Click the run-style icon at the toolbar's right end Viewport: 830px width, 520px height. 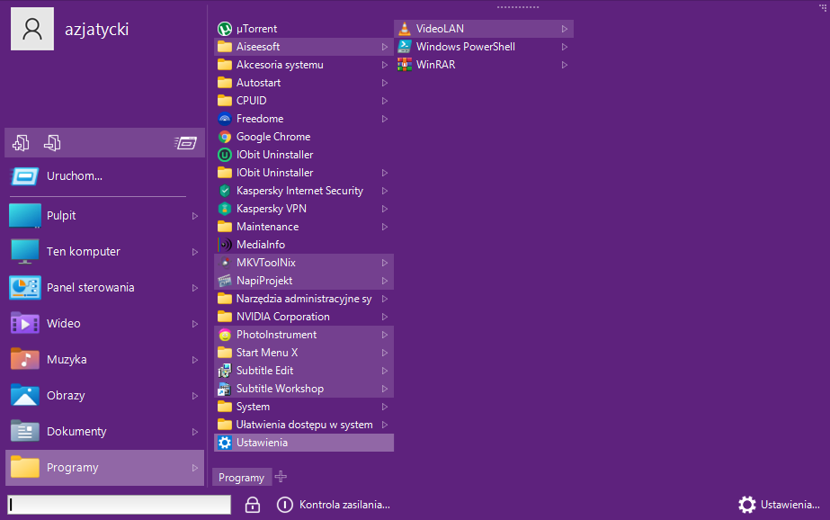pos(186,143)
